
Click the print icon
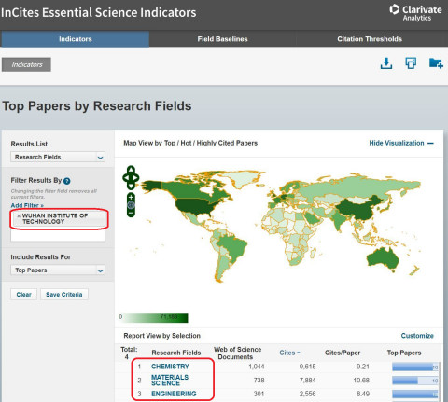pos(411,63)
